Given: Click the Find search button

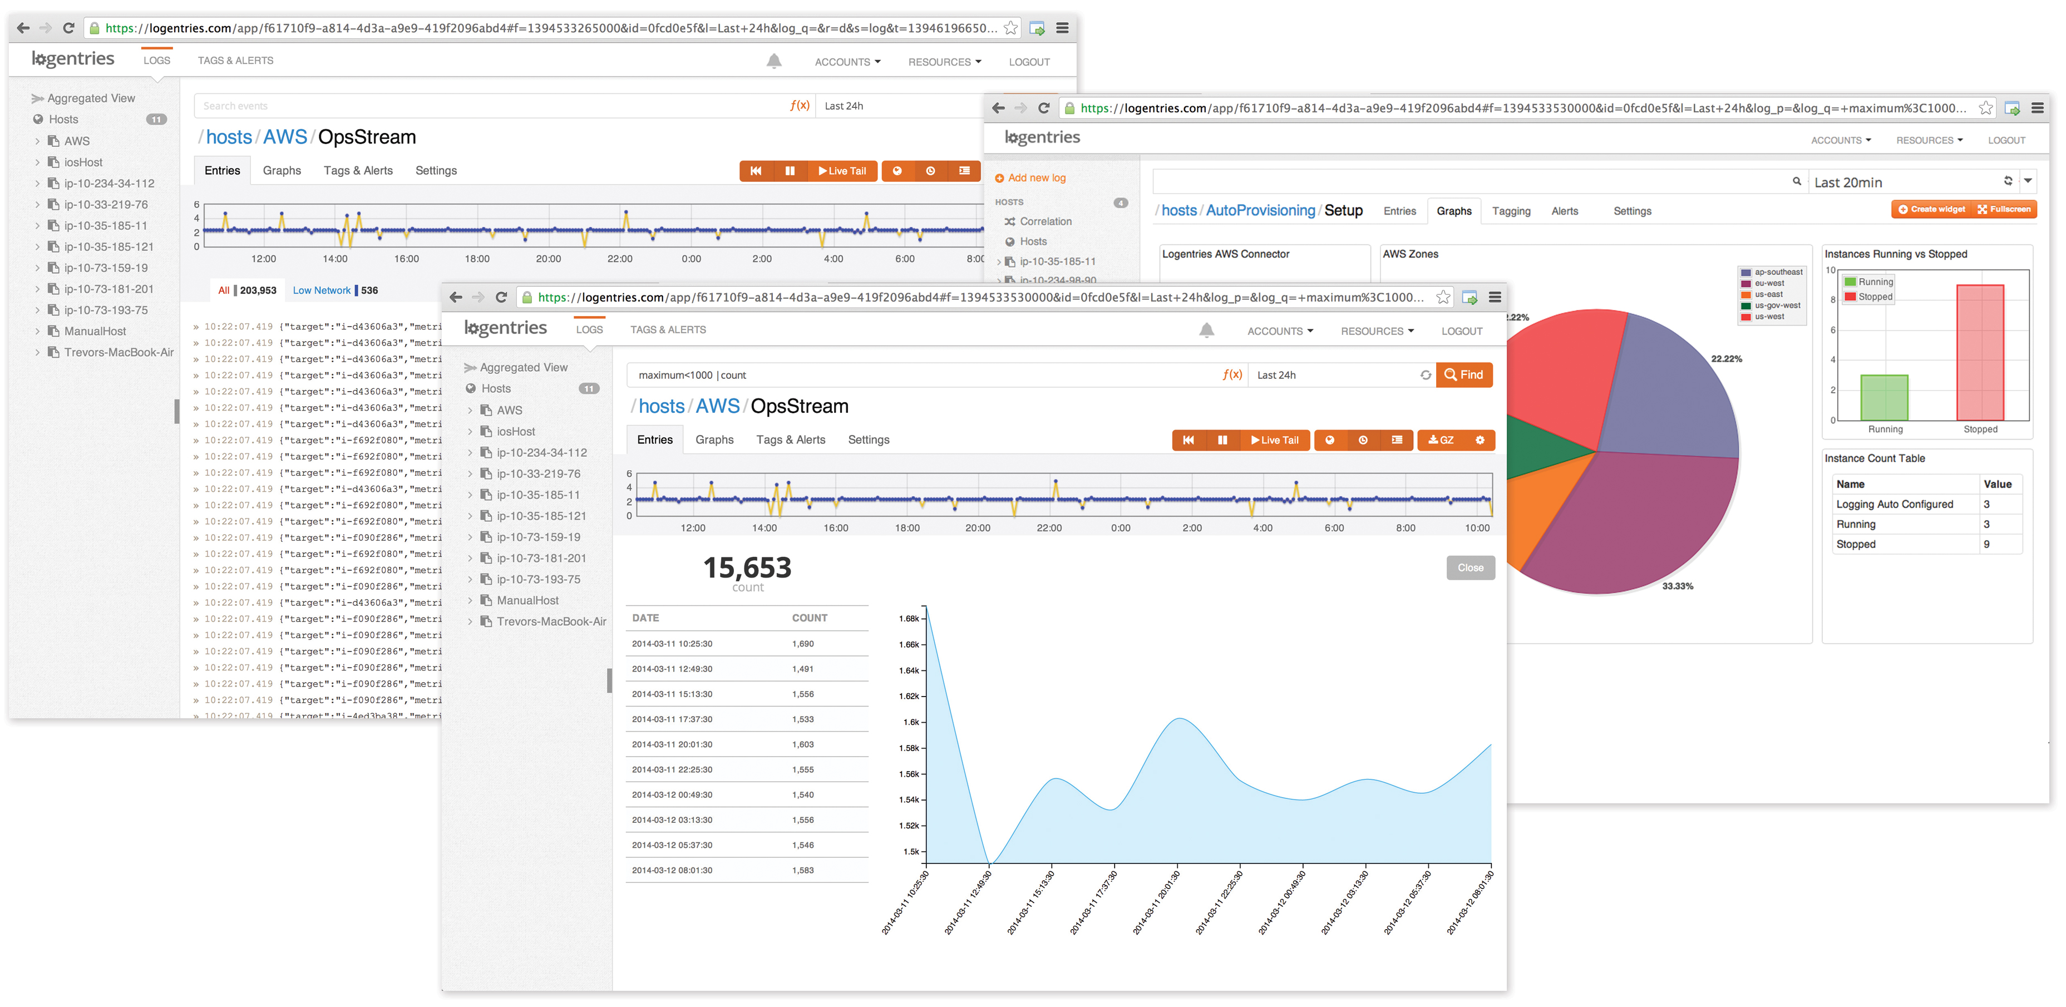Looking at the screenshot, I should (x=1464, y=374).
